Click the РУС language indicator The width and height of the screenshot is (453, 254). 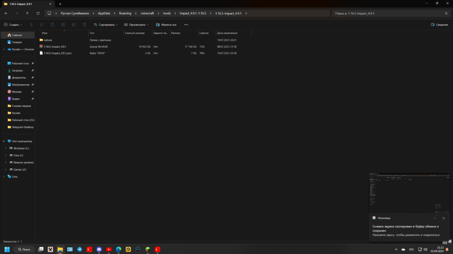tap(411, 249)
